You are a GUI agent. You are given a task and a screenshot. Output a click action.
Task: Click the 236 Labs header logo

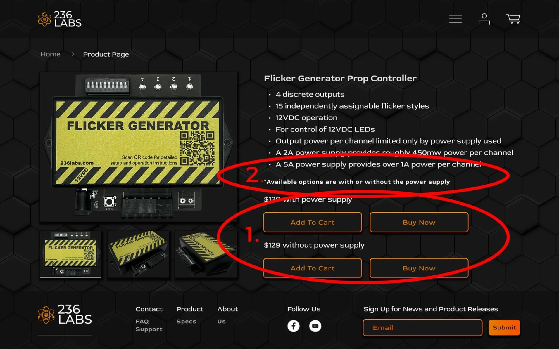(60, 19)
